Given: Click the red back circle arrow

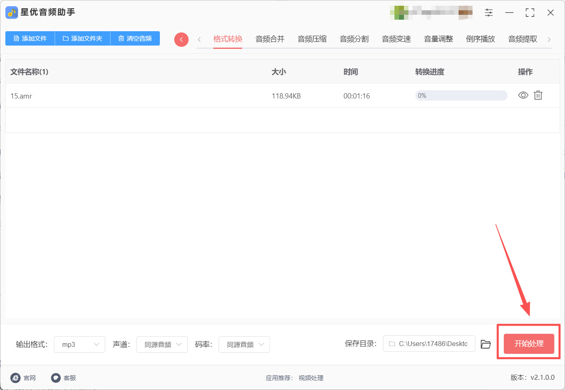Looking at the screenshot, I should [181, 39].
